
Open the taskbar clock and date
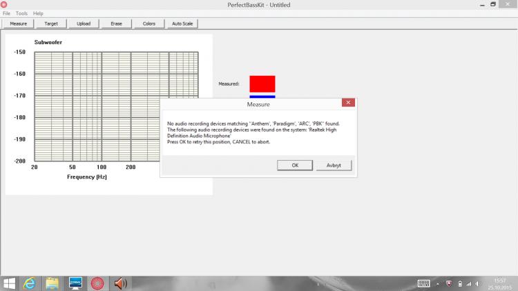[500, 283]
